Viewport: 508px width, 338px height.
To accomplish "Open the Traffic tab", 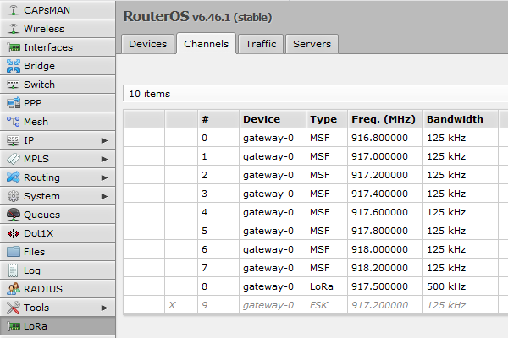I will (x=261, y=44).
